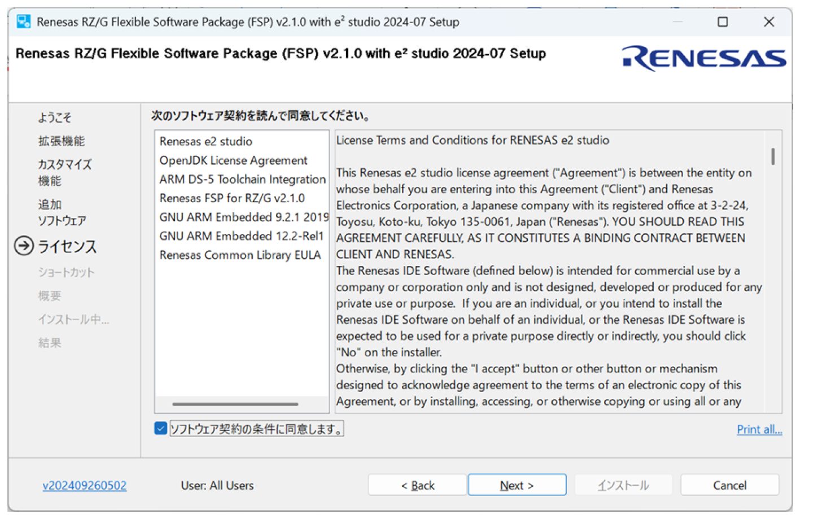Click the 概要 step in sidebar
822x523 pixels.
click(50, 295)
